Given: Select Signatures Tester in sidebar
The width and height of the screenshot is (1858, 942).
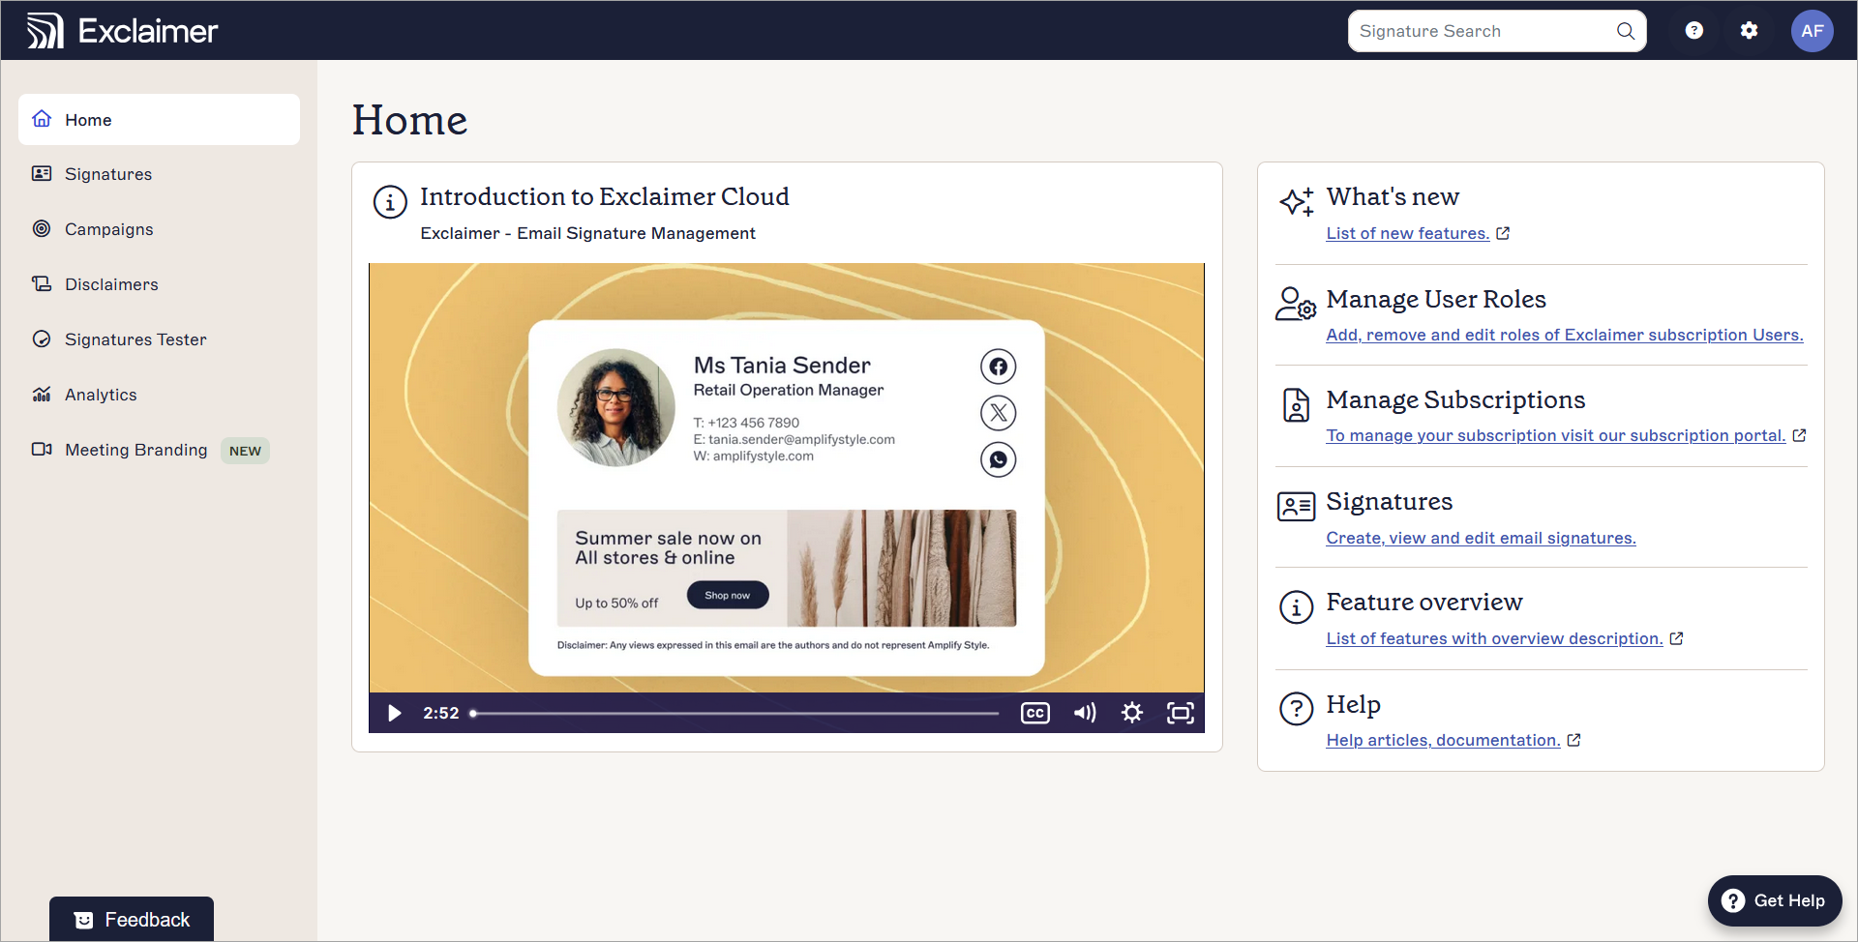Looking at the screenshot, I should click(x=135, y=339).
